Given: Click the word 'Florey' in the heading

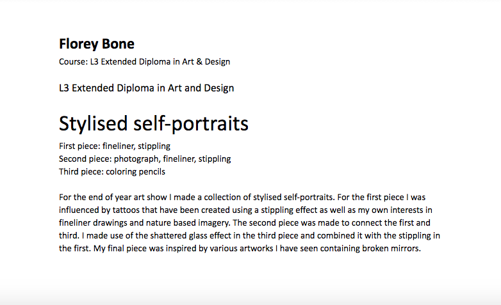Looking at the screenshot, I should (x=78, y=44).
